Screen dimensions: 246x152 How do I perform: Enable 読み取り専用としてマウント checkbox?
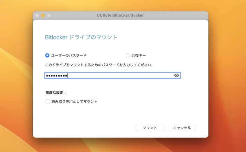click(x=47, y=101)
